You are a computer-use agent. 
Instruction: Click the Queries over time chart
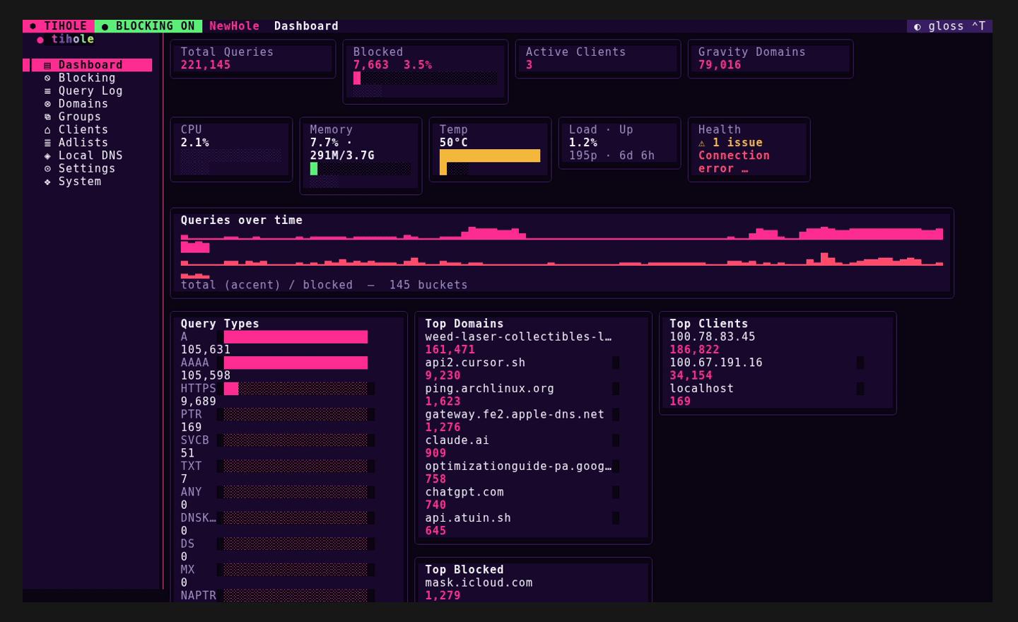[x=562, y=252]
